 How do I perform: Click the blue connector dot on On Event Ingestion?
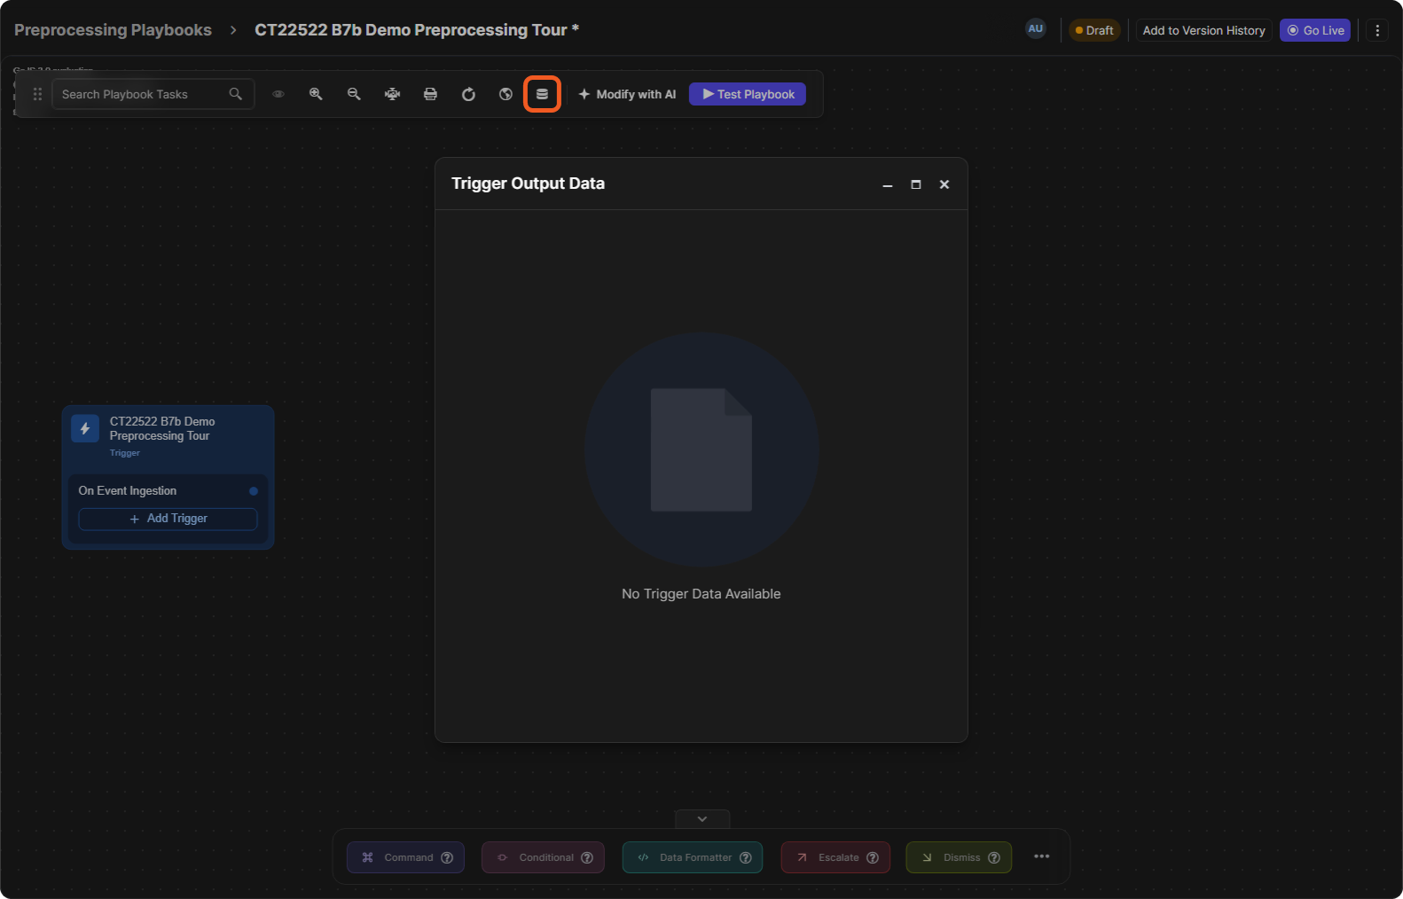254,490
